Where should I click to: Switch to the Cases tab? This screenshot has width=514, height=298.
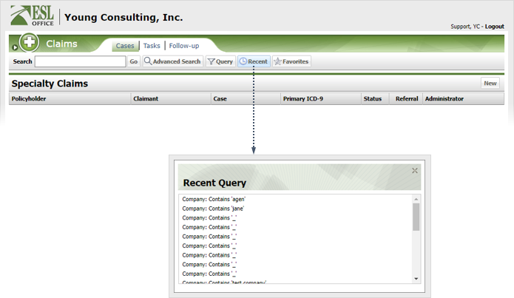125,46
